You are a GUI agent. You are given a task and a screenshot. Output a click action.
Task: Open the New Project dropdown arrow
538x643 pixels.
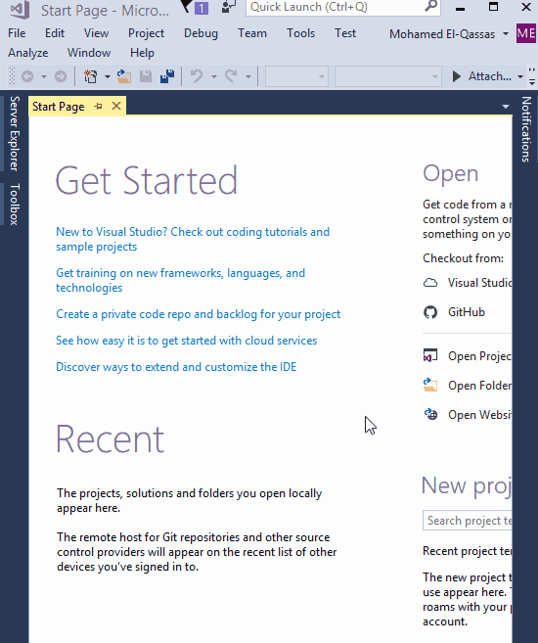(x=107, y=76)
